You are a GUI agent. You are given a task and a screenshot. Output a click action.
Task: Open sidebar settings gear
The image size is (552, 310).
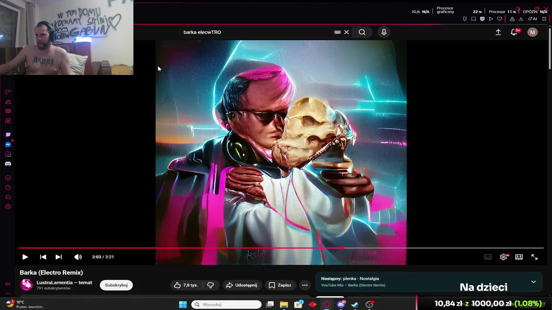[x=8, y=207]
